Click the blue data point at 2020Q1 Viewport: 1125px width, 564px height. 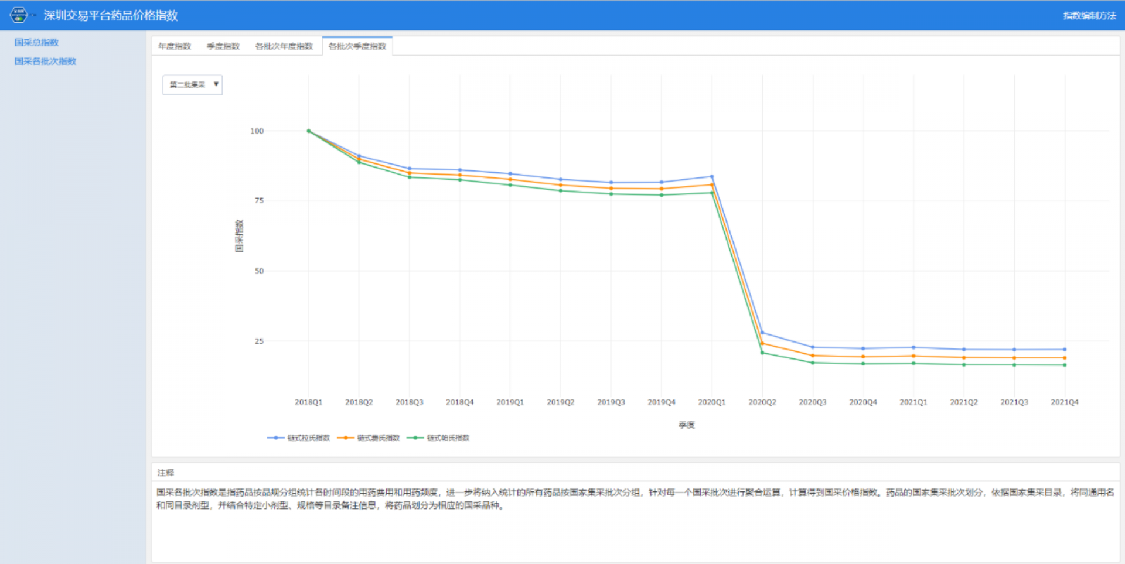(x=712, y=176)
